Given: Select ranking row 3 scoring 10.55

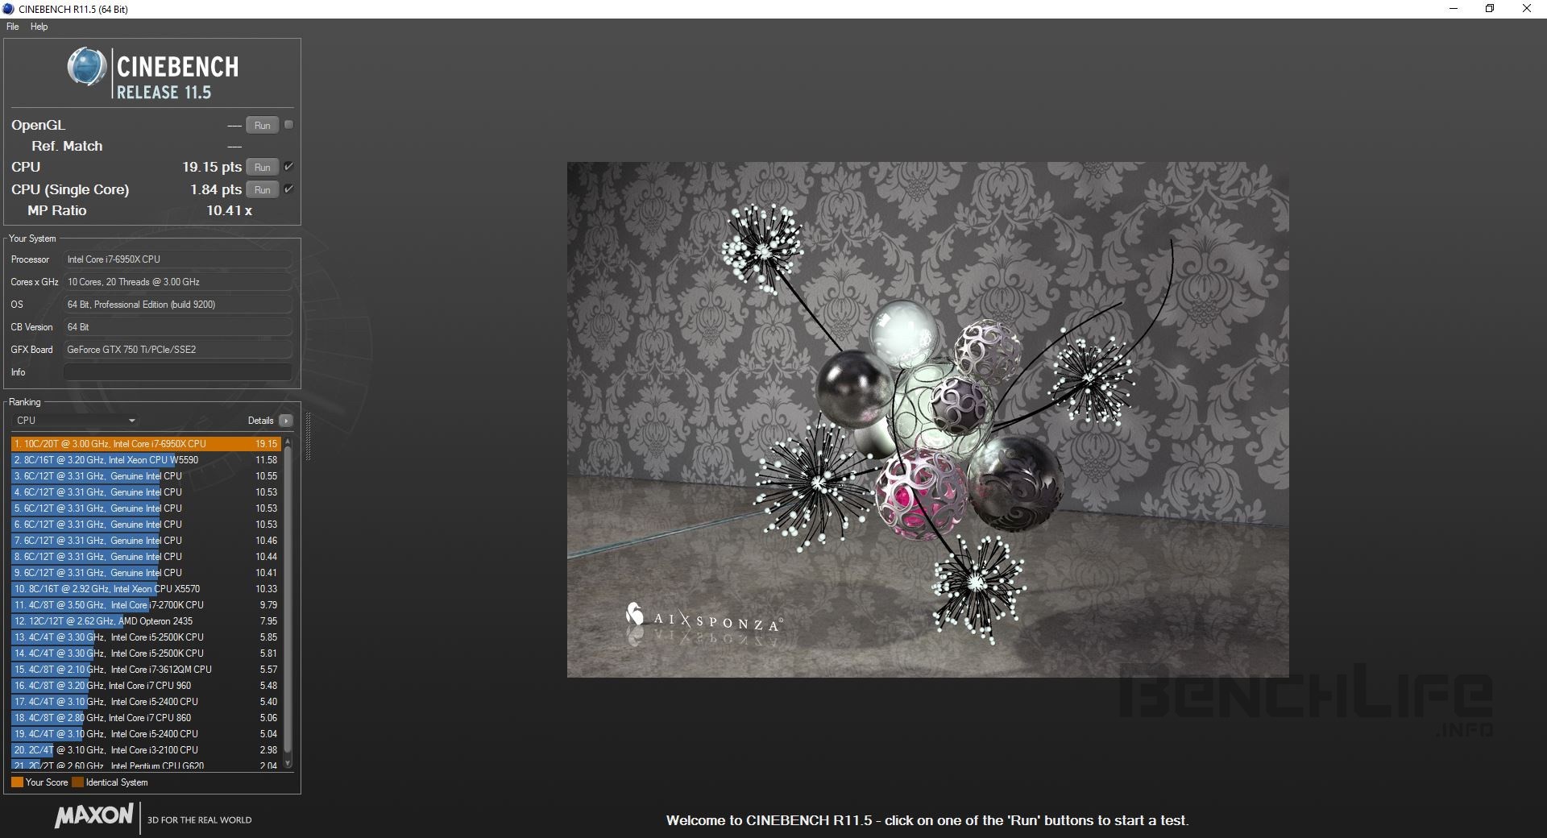Looking at the screenshot, I should pyautogui.click(x=146, y=476).
